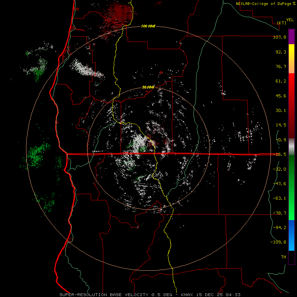Click the 92.3 scale value
The width and height of the screenshot is (297, 297).
click(x=281, y=52)
